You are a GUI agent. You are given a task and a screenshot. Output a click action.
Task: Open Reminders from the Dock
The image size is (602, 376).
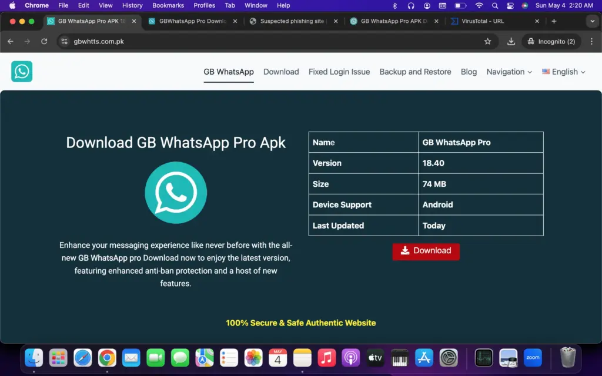click(x=229, y=358)
